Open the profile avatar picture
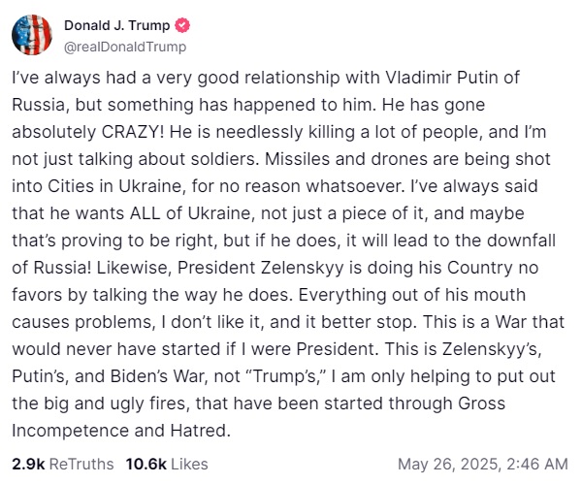The image size is (582, 484). coord(31,35)
